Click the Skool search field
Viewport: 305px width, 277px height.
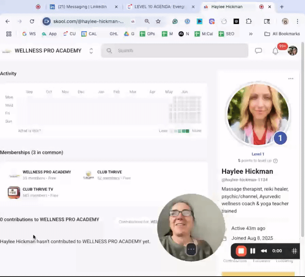pos(175,51)
